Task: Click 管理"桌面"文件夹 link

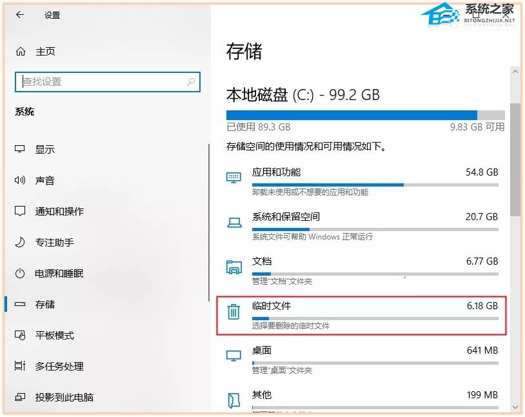Action: tap(284, 371)
